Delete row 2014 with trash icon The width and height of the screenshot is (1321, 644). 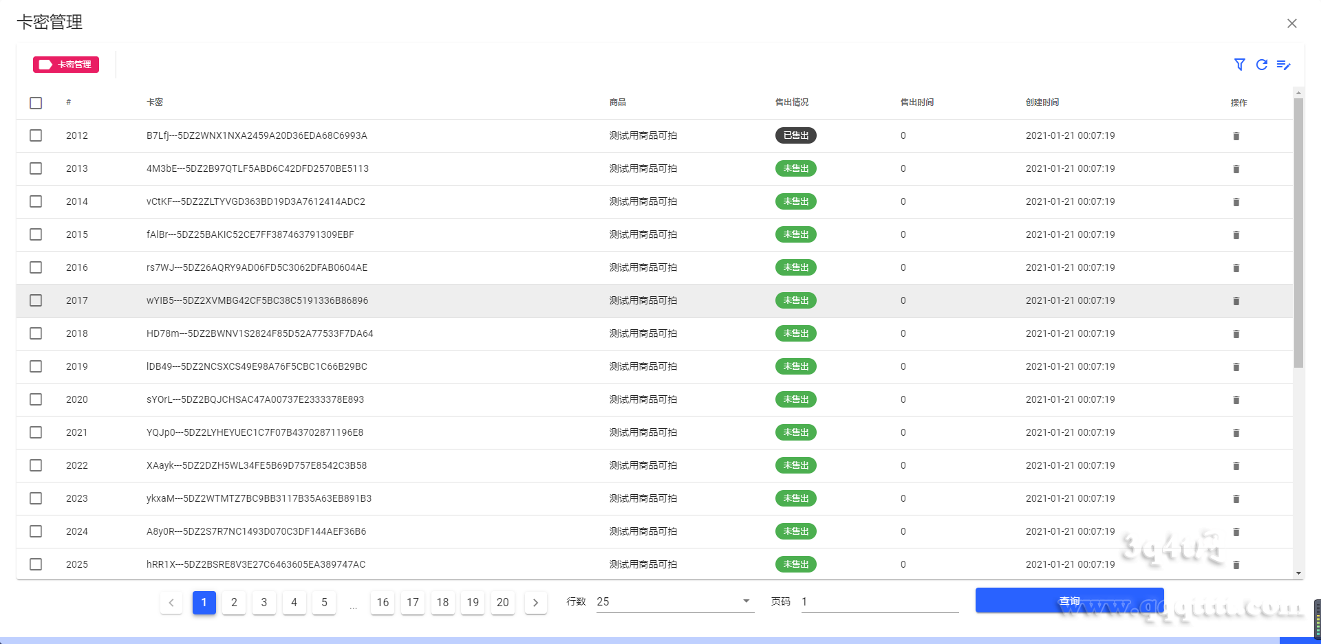click(x=1236, y=202)
